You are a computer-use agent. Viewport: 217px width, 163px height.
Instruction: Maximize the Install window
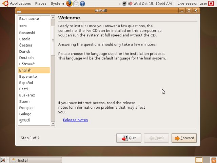[x=189, y=11]
